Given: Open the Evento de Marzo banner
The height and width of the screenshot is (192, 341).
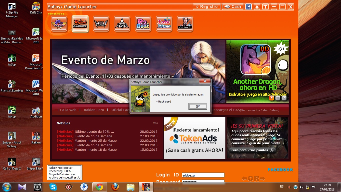Looking at the screenshot, I should pos(139,71).
